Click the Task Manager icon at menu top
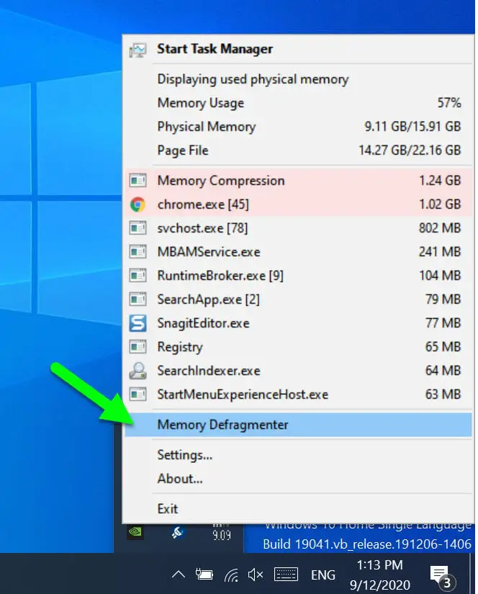 click(137, 50)
